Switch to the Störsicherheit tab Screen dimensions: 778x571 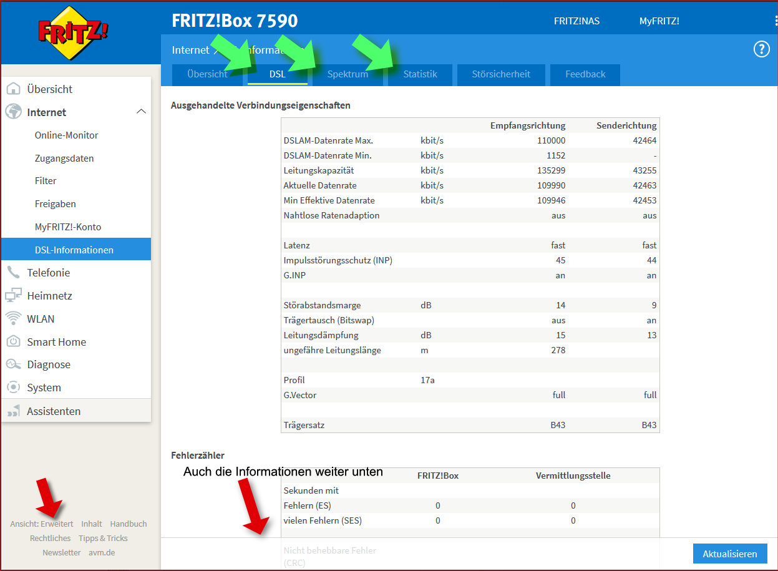point(501,74)
